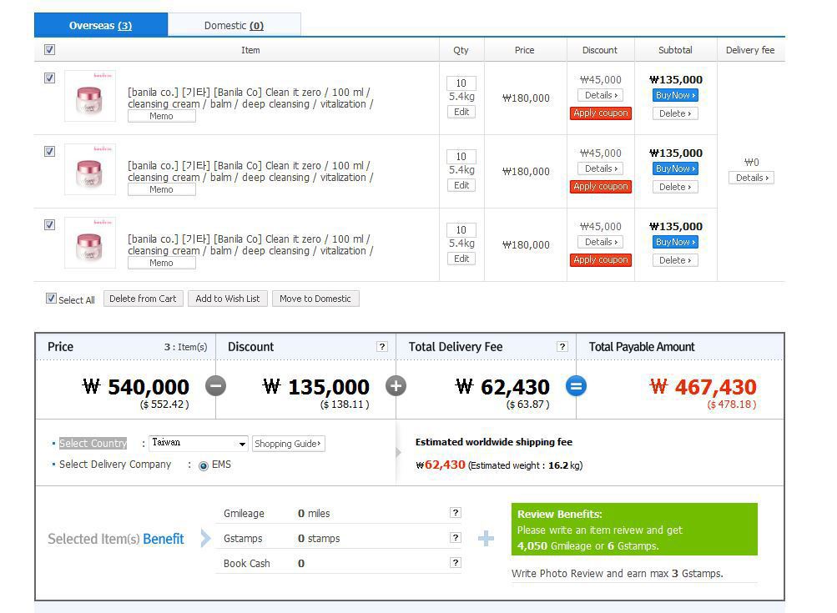Open the Gstamps help question mark

[456, 538]
